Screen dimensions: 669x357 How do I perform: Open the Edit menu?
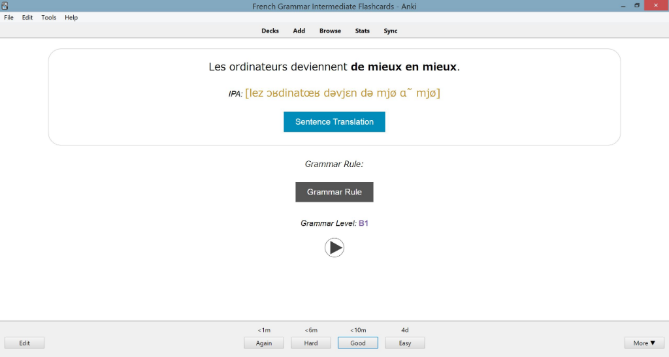coord(27,18)
